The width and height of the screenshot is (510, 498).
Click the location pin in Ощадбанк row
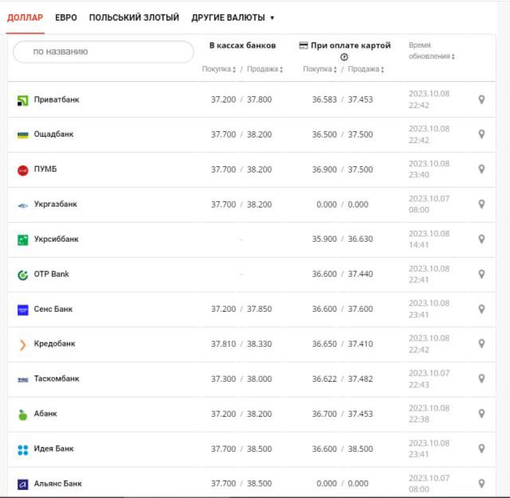pyautogui.click(x=481, y=134)
